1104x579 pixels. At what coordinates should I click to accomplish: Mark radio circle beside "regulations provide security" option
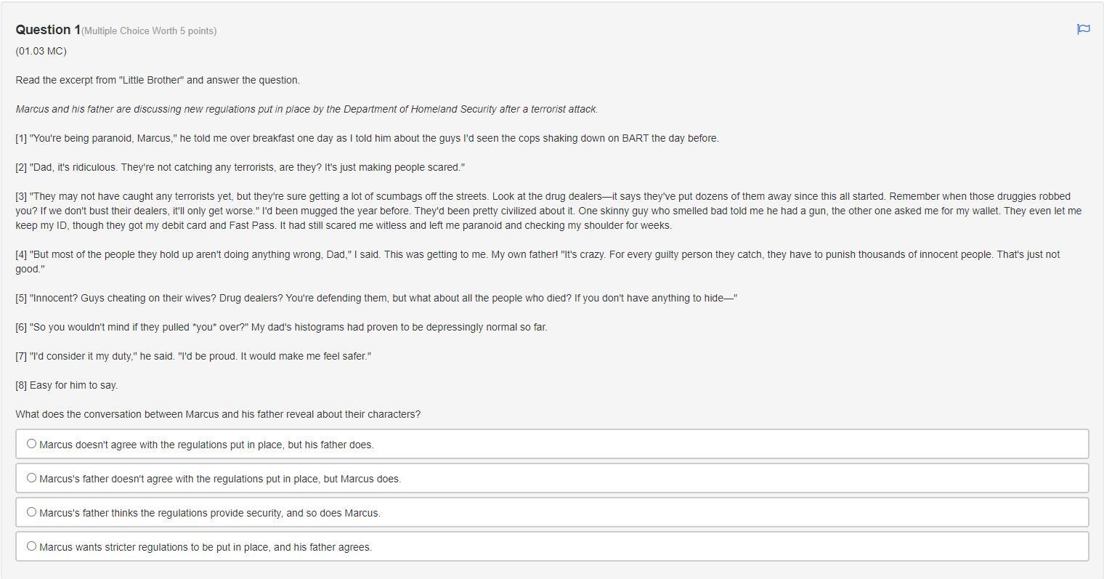point(31,512)
